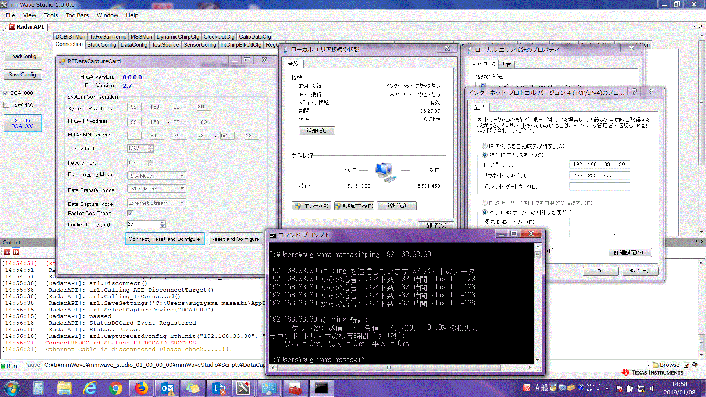Launch Internet Explorer from the taskbar
The height and width of the screenshot is (397, 706).
click(90, 388)
